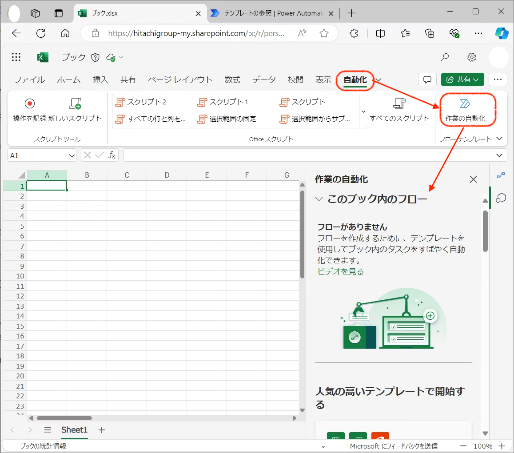Open the Copilot icon in browser toolbar
The width and height of the screenshot is (514, 453).
[x=502, y=33]
